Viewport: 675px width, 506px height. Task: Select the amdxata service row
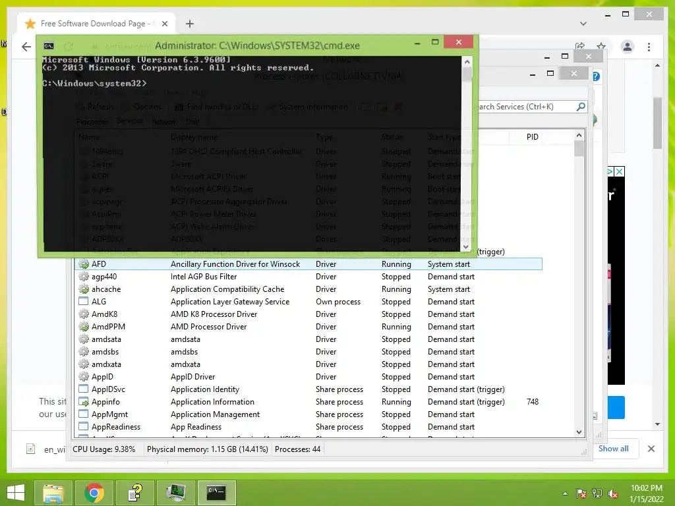[308, 364]
